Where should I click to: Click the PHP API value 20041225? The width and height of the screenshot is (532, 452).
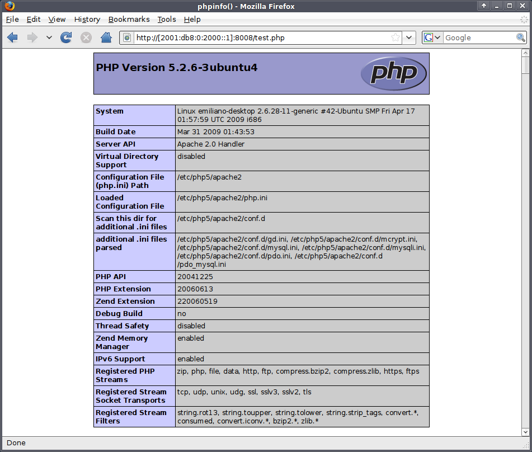pos(195,276)
